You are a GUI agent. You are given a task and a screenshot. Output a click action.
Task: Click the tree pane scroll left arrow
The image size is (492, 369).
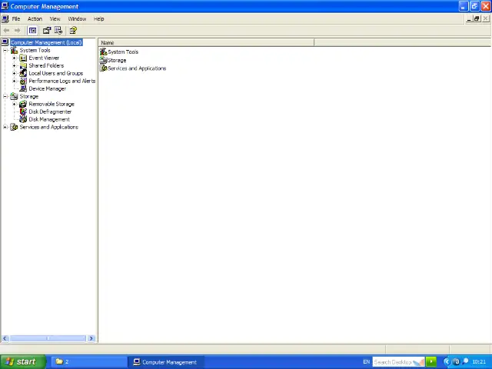point(5,338)
